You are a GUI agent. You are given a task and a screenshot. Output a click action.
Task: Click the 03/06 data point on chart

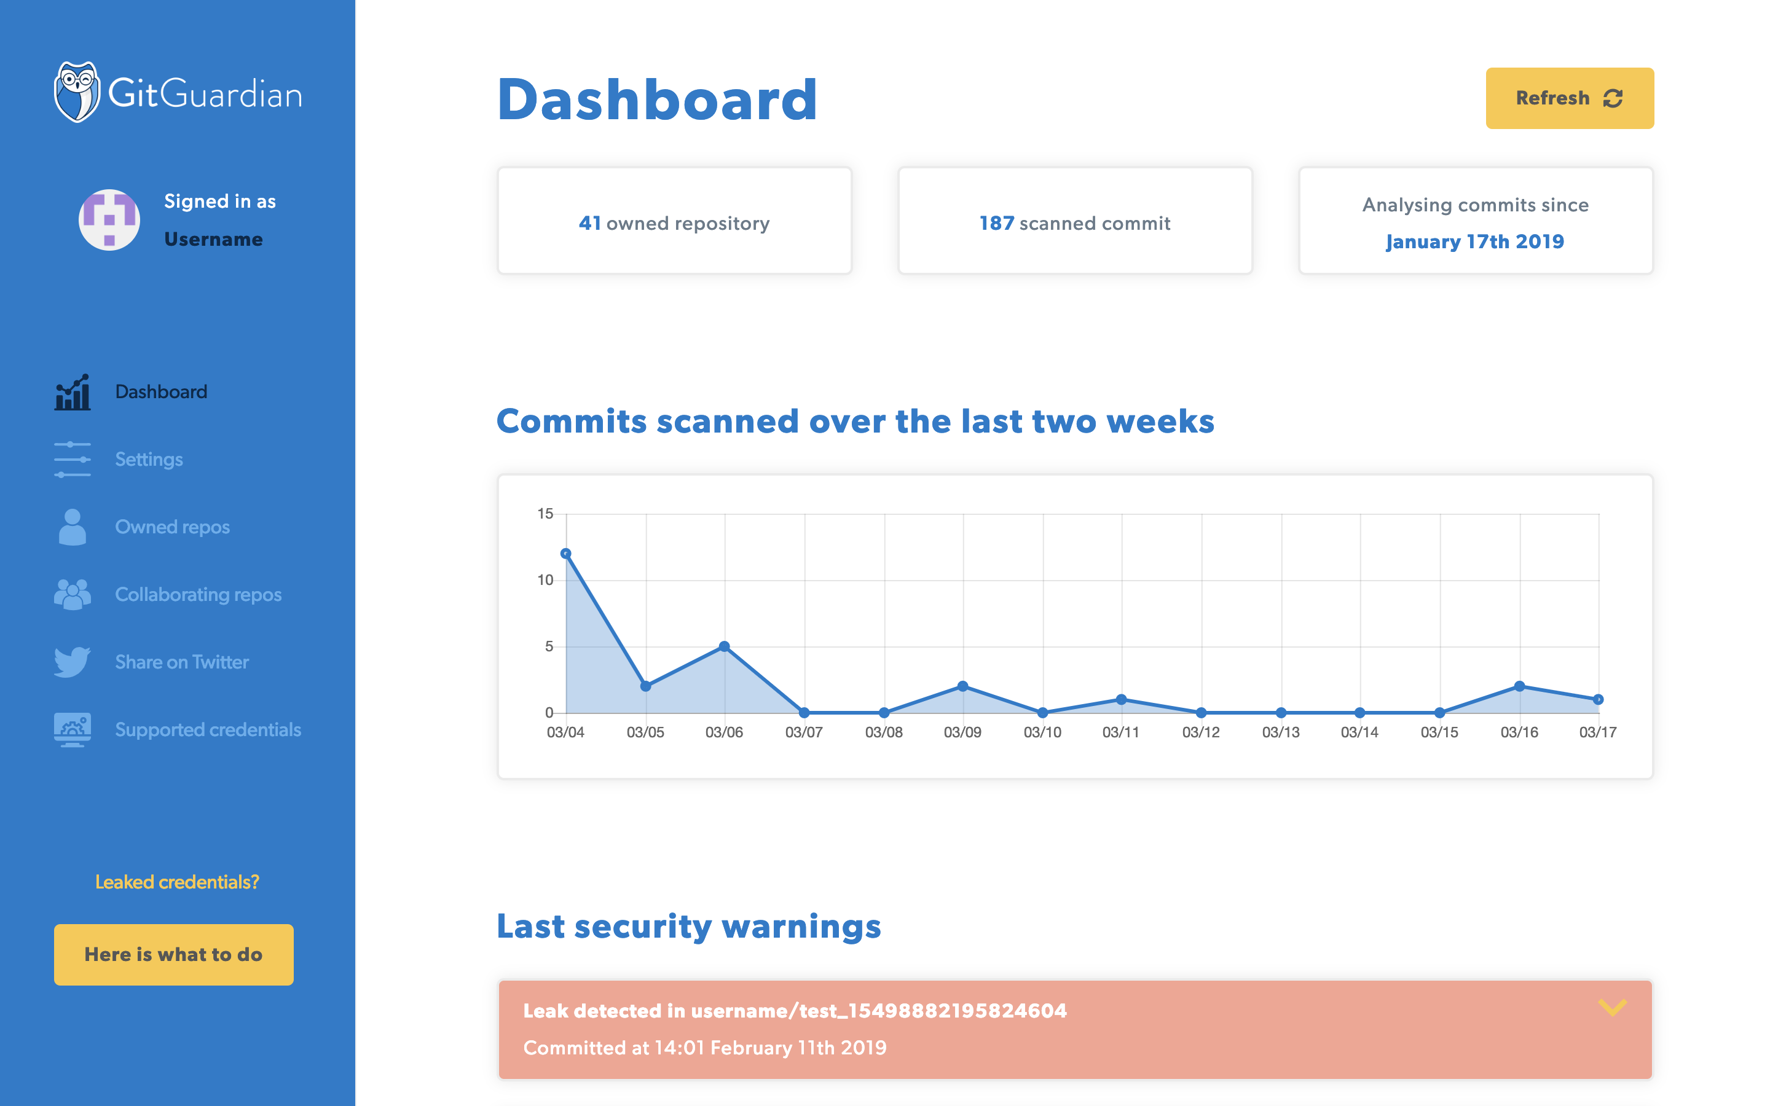pyautogui.click(x=724, y=646)
